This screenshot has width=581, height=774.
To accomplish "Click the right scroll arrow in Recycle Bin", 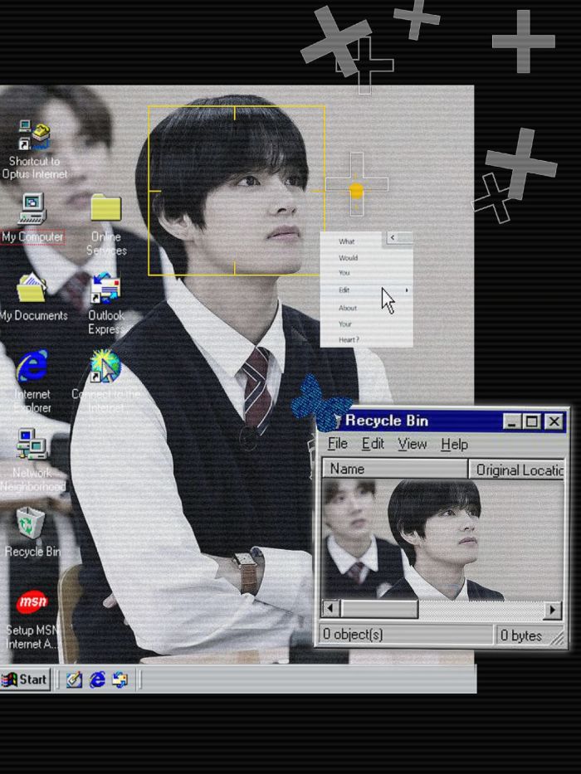I will pyautogui.click(x=553, y=610).
